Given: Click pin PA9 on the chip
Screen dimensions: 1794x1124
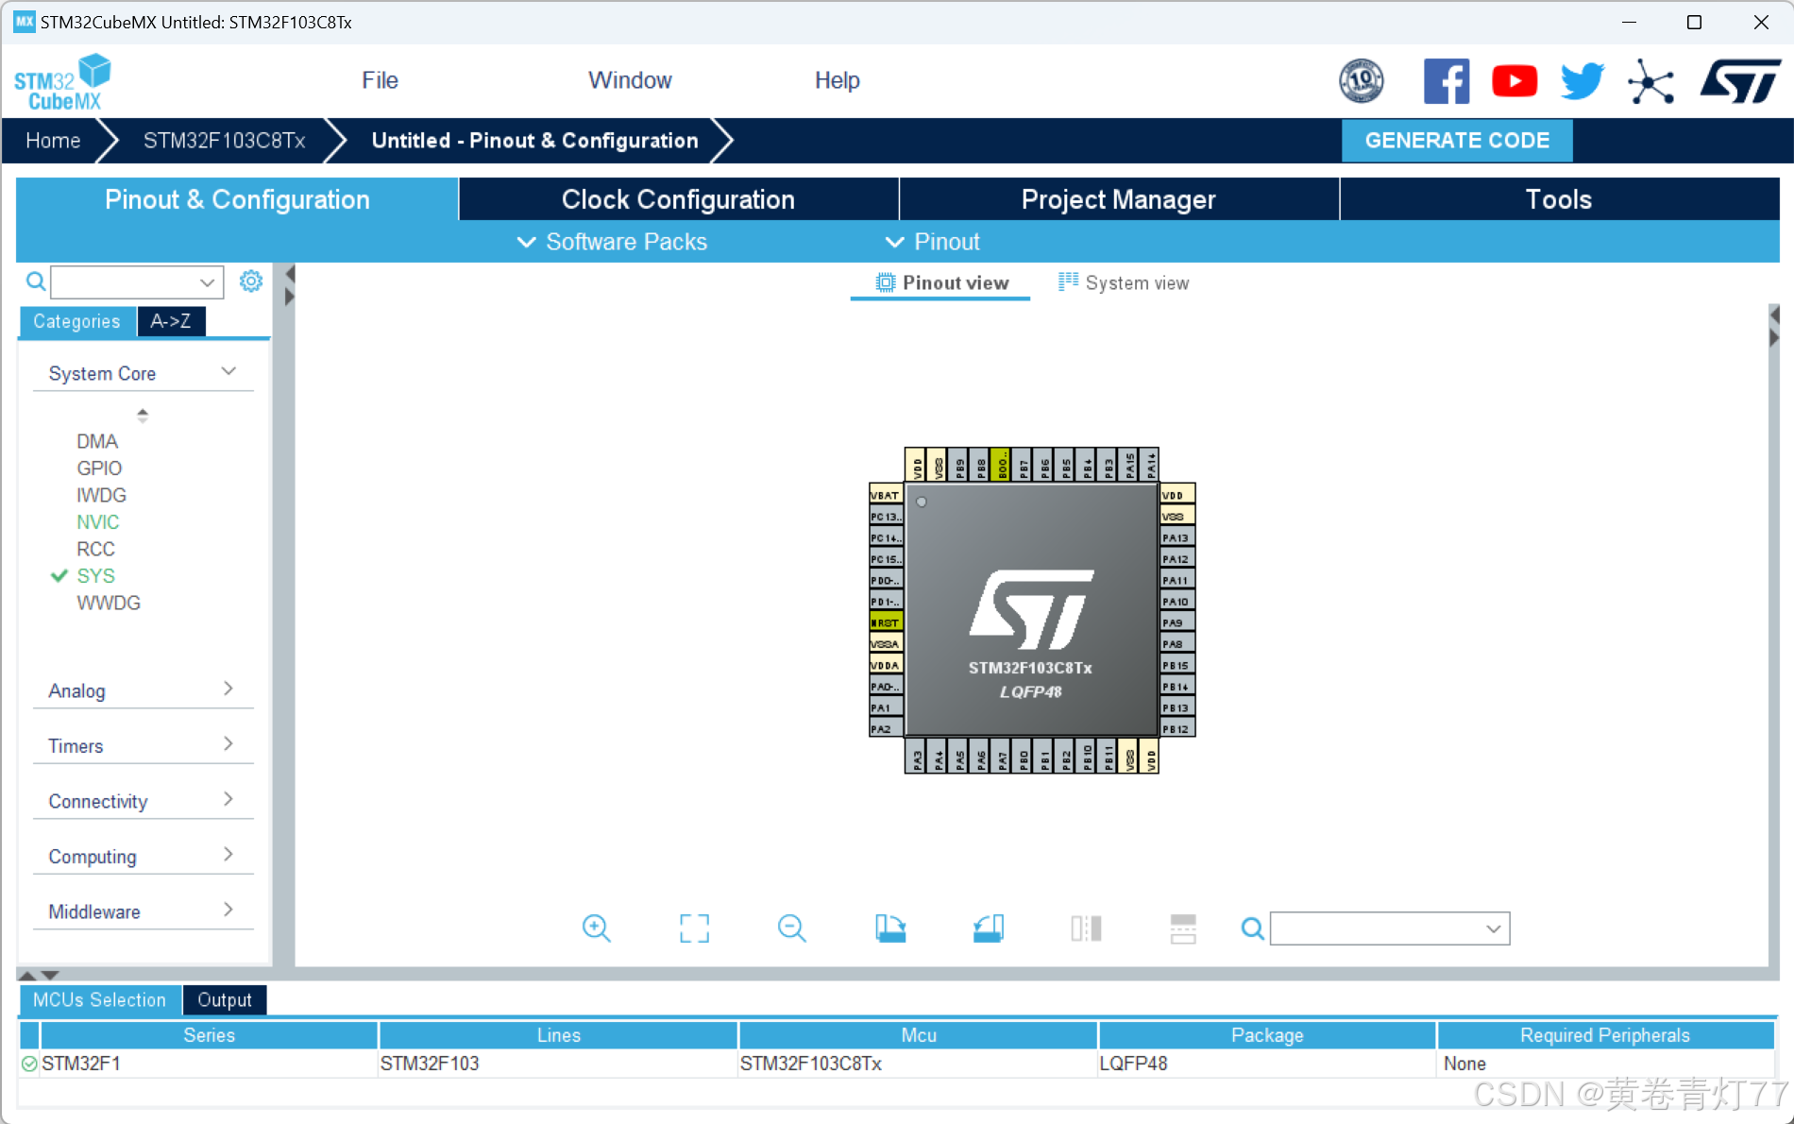Looking at the screenshot, I should [x=1177, y=622].
